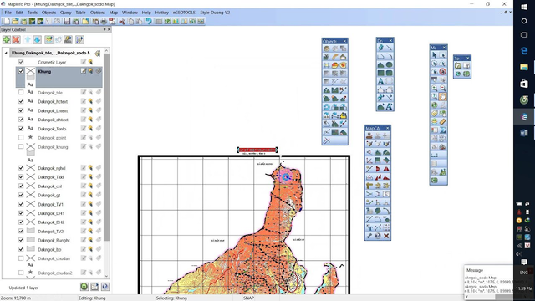Click the Move Layer Up arrow icon
This screenshot has height=301, width=535.
point(28,39)
